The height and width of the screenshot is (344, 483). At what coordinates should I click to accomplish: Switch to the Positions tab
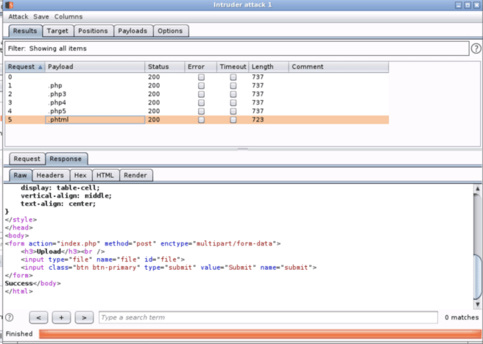click(x=93, y=31)
